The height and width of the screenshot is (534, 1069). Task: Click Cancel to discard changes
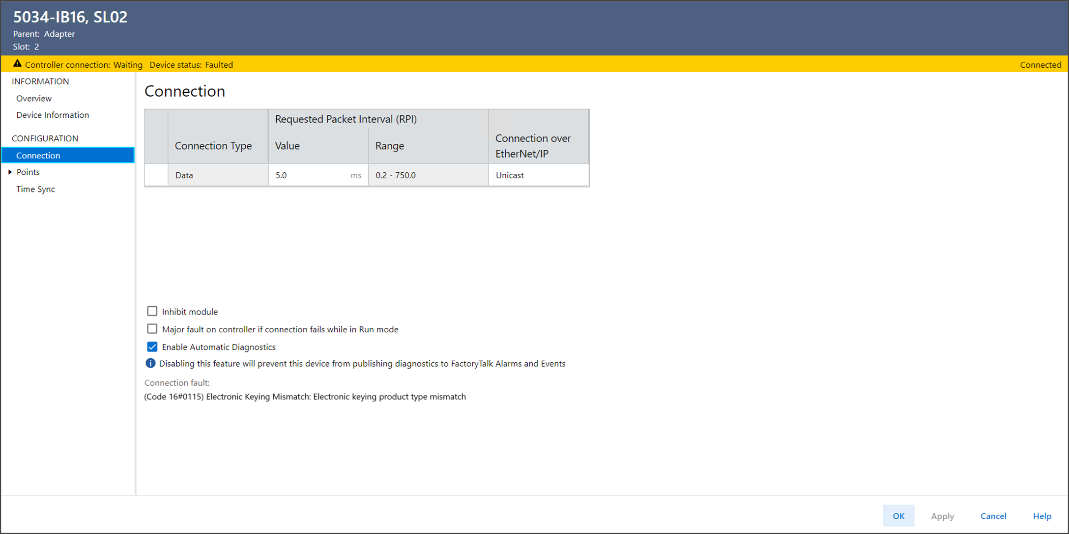[x=993, y=516]
